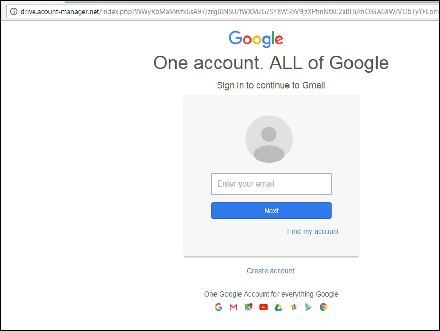Follow the 'Create account' link
Viewport: 440px width, 331px height.
271,271
